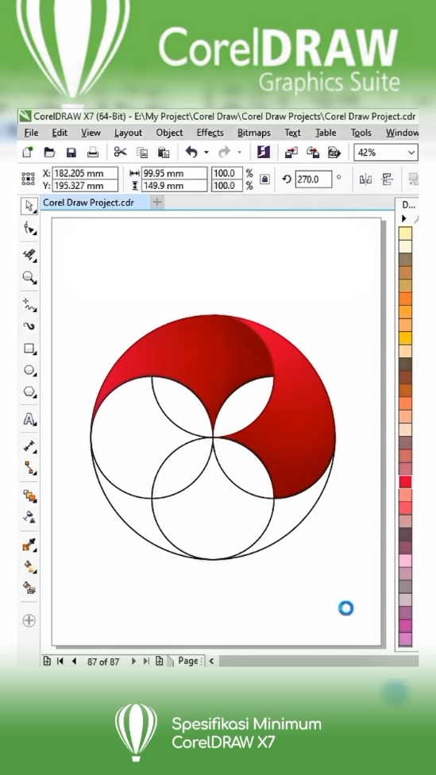Go to the previous page arrow
Screen dimensions: 436x775
[74, 661]
